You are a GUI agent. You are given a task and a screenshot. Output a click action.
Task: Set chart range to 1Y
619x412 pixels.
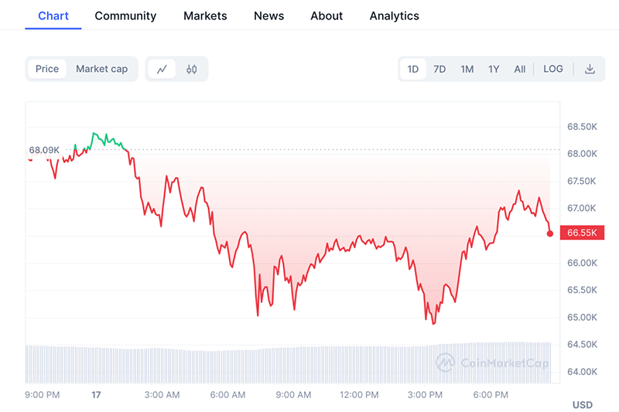point(494,69)
